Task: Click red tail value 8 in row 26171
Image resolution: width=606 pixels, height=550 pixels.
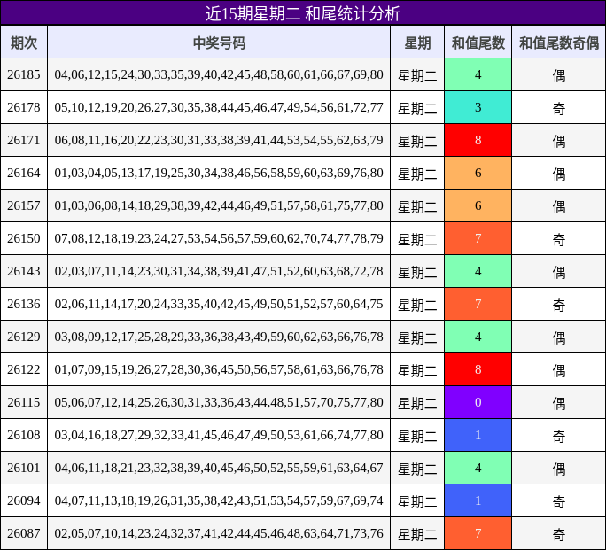Action: [478, 140]
